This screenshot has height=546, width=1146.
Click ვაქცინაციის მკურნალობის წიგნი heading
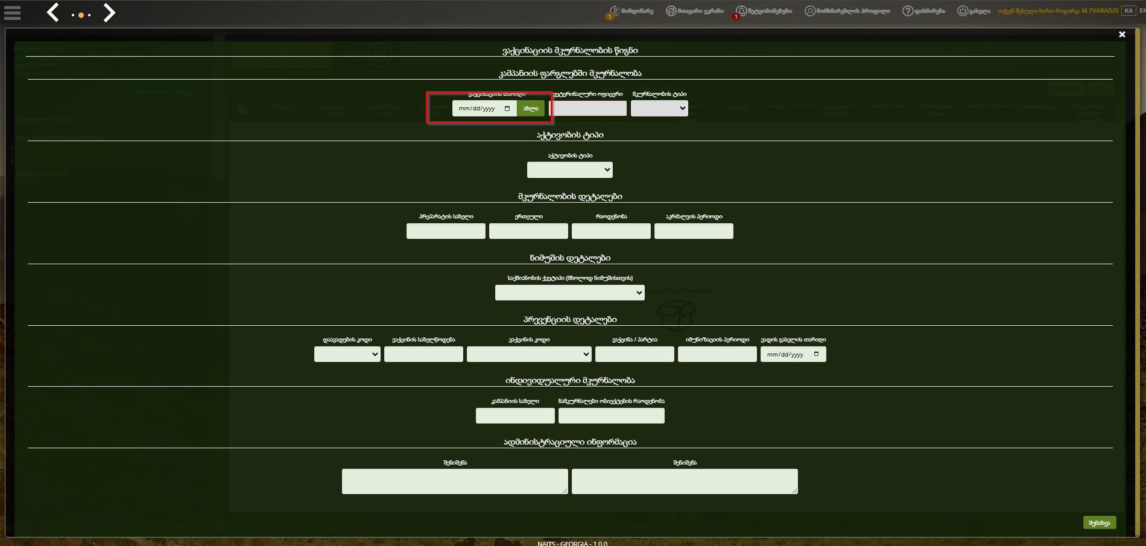pyautogui.click(x=570, y=51)
